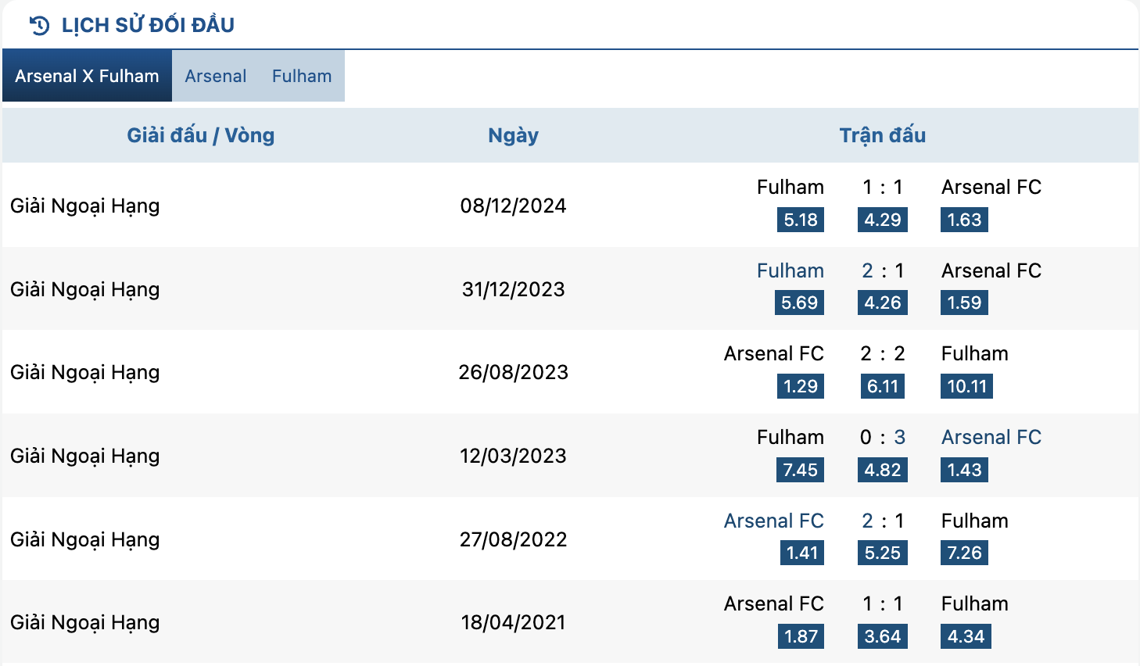Click the 5.18 odds badge
This screenshot has height=666, width=1140.
click(x=801, y=220)
